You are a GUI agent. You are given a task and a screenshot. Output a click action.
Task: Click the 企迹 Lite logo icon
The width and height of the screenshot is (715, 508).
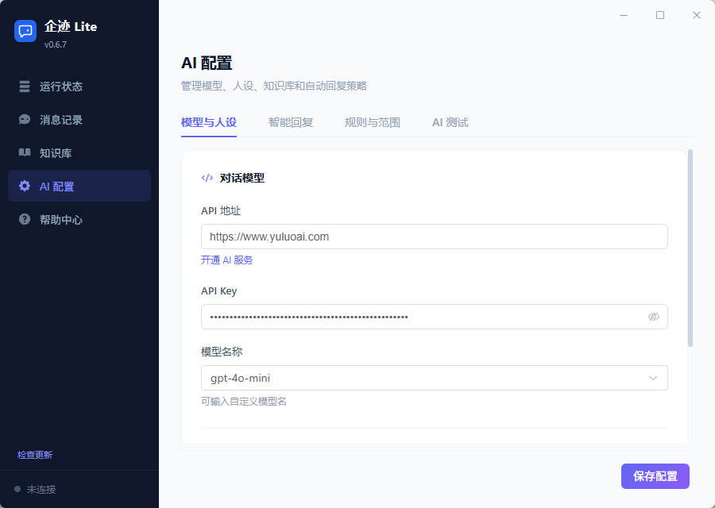[x=25, y=32]
